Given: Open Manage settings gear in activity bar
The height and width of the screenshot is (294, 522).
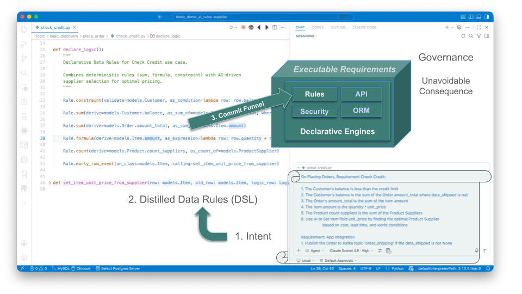Looking at the screenshot, I should (24, 257).
